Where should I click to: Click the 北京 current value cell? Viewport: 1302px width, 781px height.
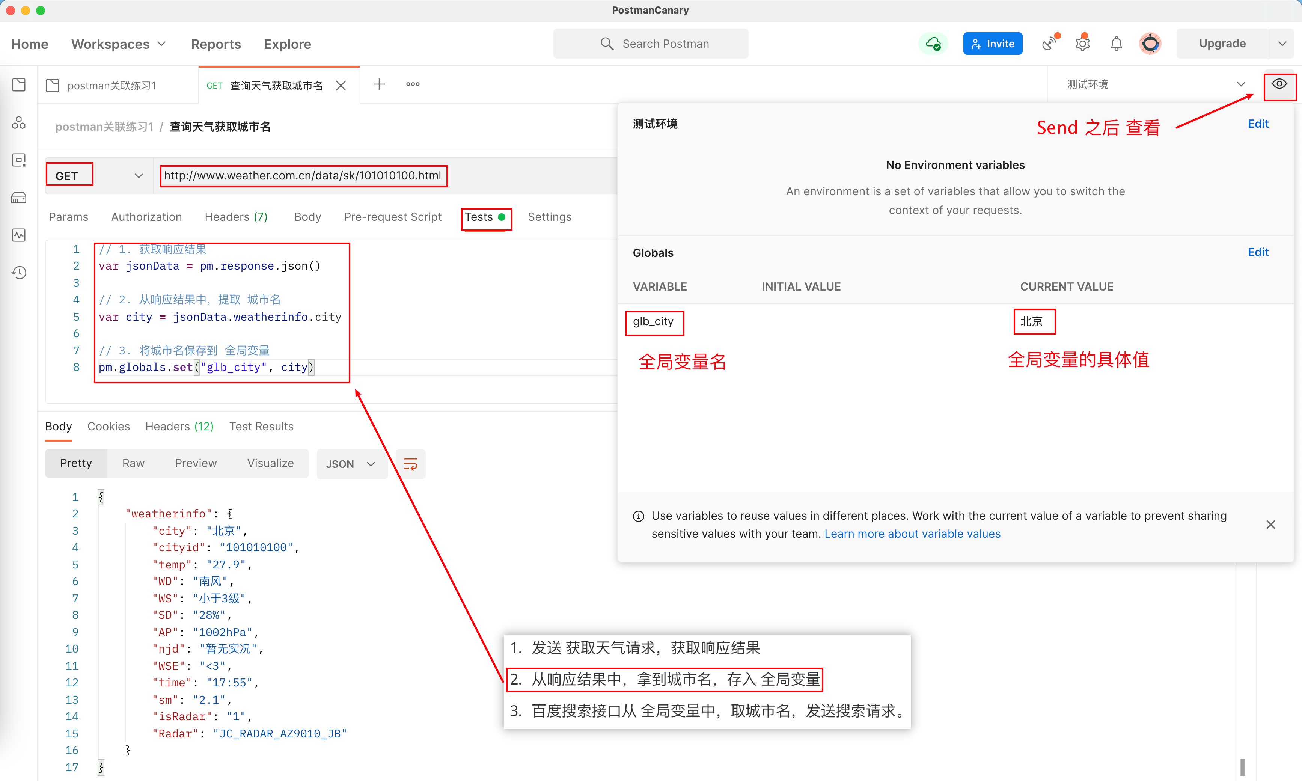tap(1032, 321)
